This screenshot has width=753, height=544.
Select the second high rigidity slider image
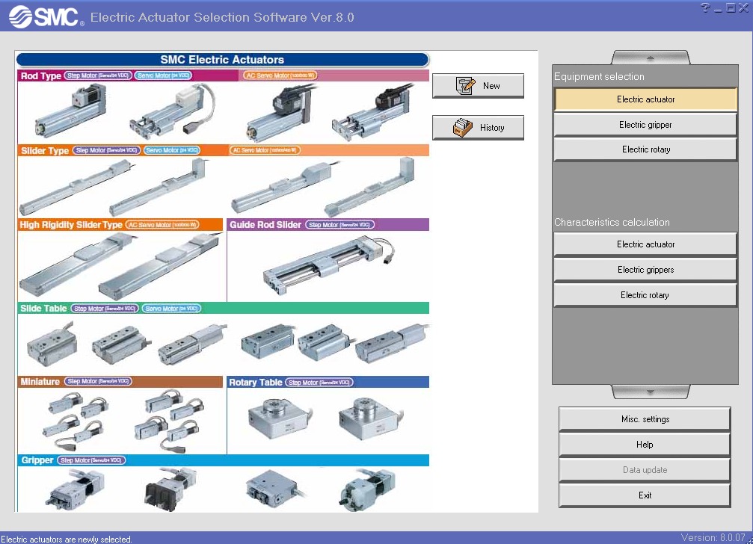(161, 268)
